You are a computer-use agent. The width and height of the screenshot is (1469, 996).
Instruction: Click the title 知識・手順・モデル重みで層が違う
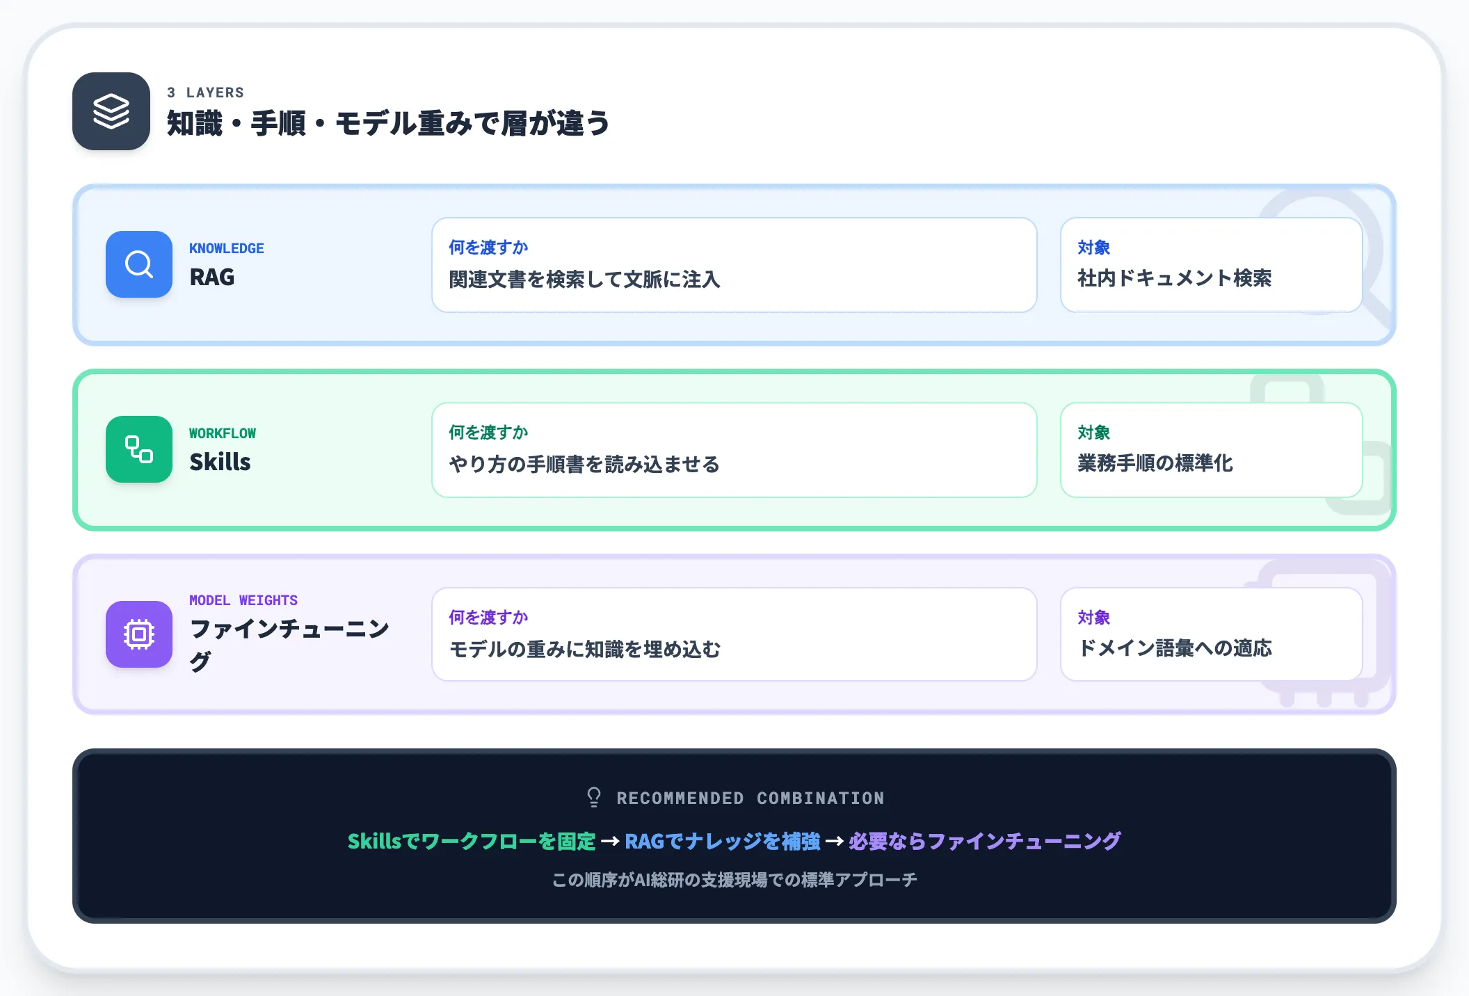pos(388,123)
